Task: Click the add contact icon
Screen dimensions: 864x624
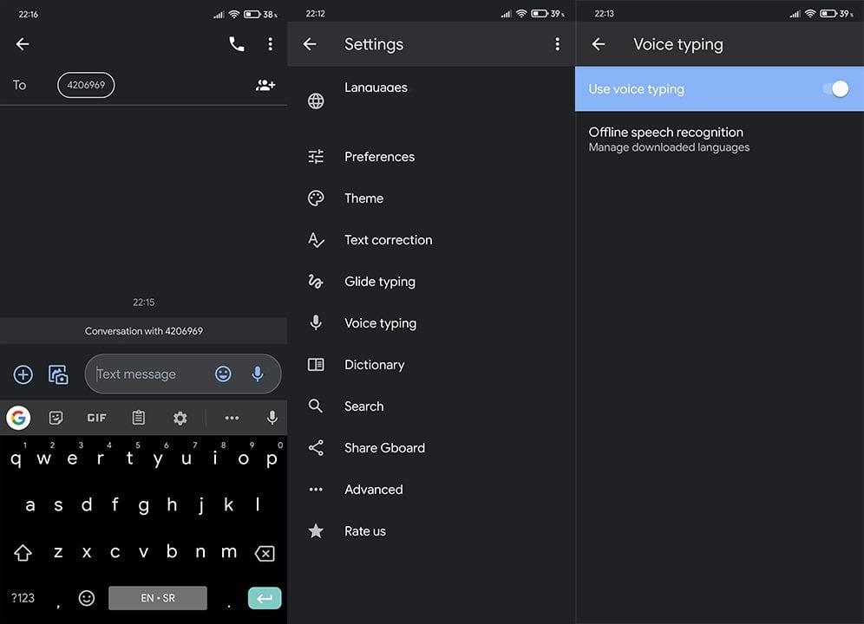Action: pos(265,85)
